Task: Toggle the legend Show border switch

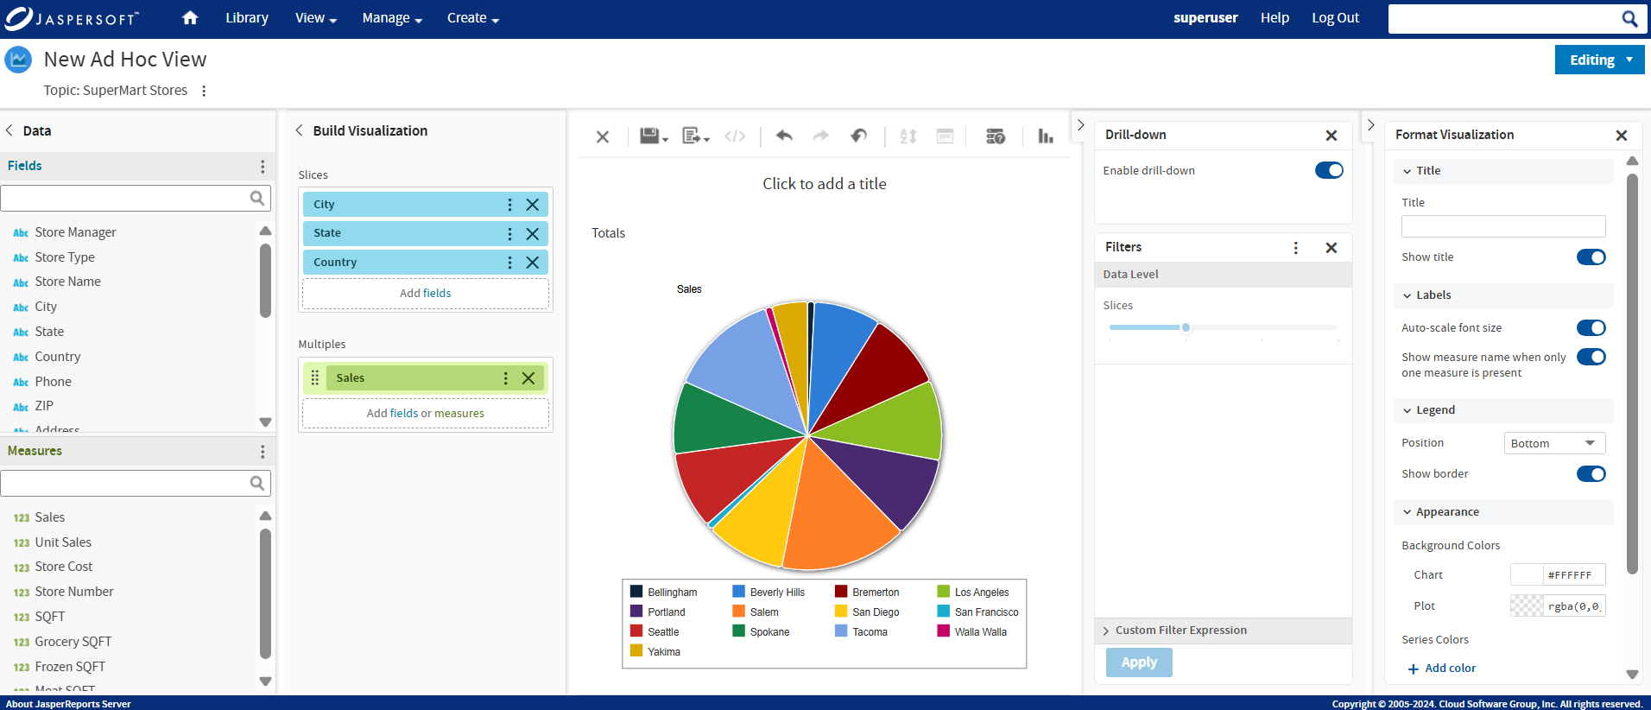Action: pyautogui.click(x=1591, y=474)
